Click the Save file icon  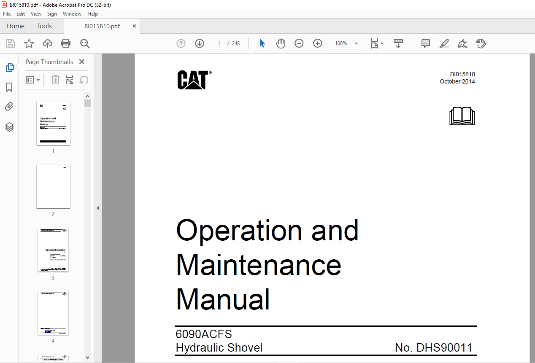click(11, 43)
